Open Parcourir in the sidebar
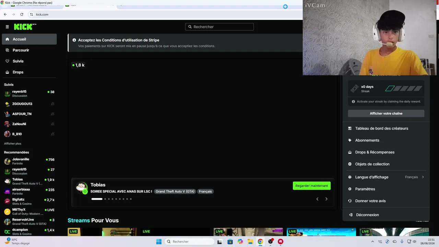Screen dimensions: 439x247 point(29,50)
